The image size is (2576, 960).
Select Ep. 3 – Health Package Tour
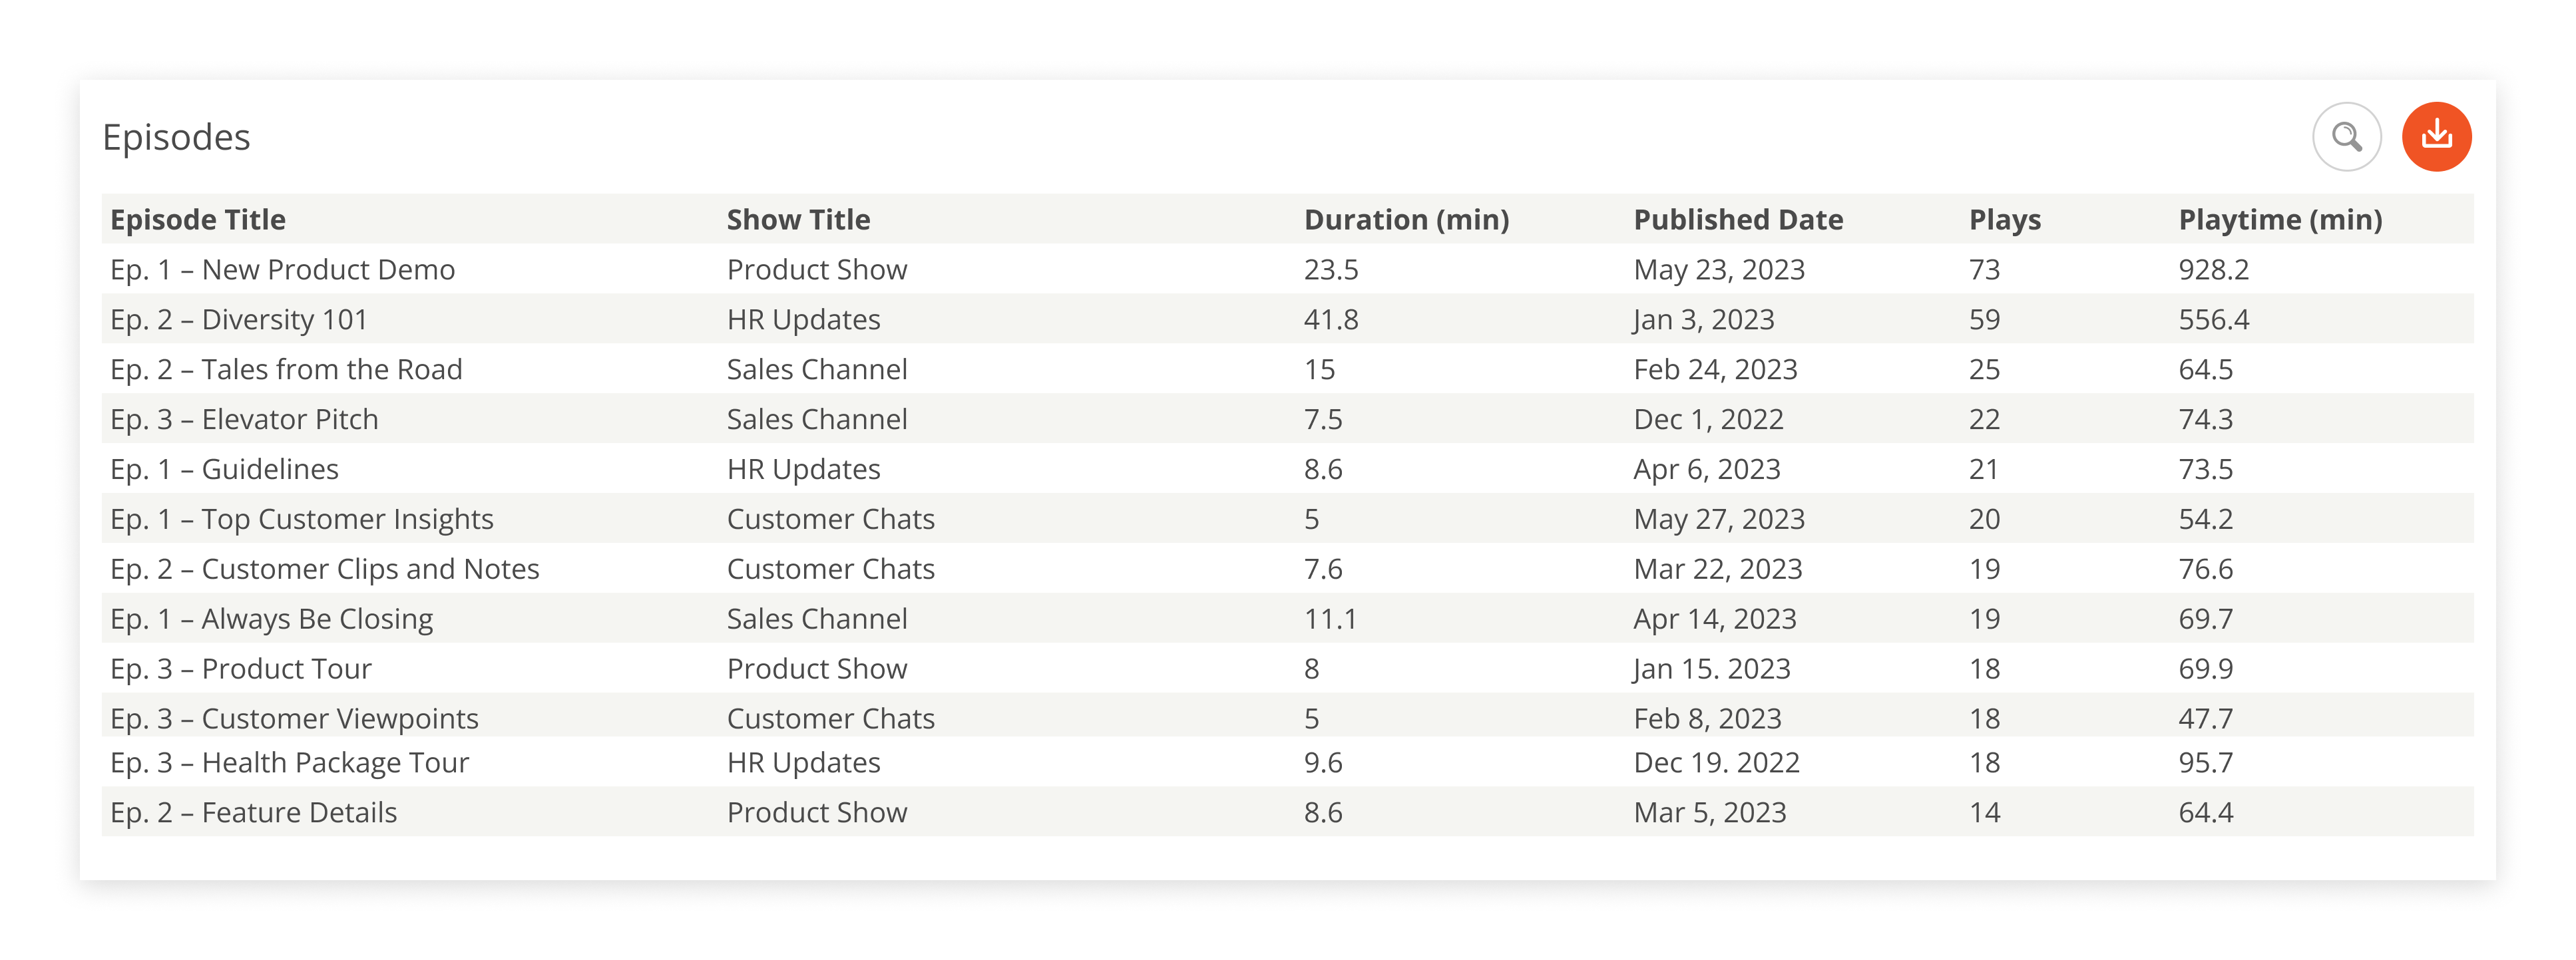[x=289, y=763]
